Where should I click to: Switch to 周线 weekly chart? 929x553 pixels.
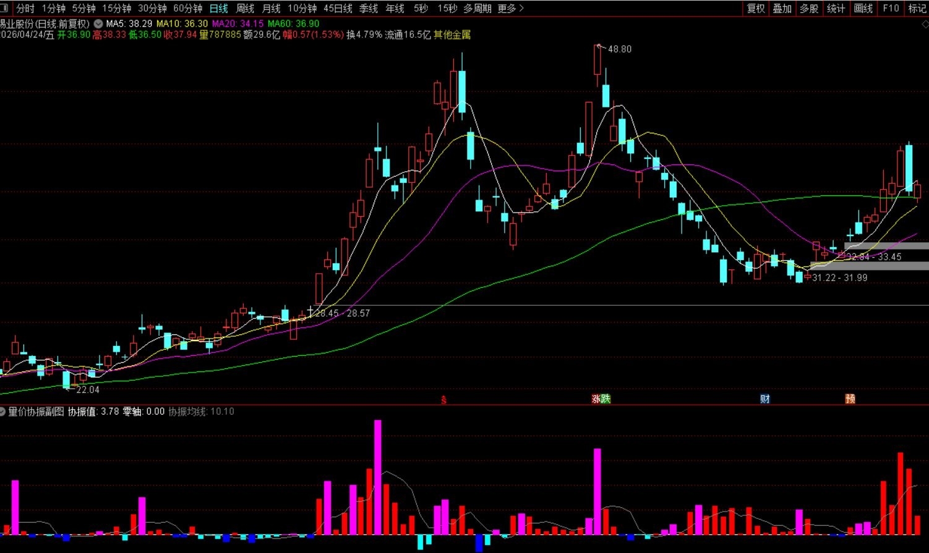coord(245,8)
